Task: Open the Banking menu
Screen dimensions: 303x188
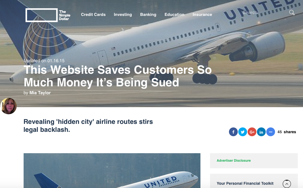Action: [148, 15]
